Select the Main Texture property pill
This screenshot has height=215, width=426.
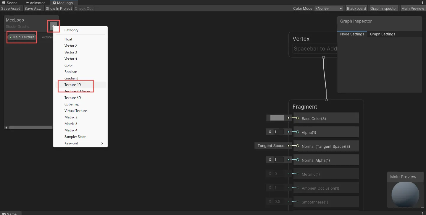(22, 37)
